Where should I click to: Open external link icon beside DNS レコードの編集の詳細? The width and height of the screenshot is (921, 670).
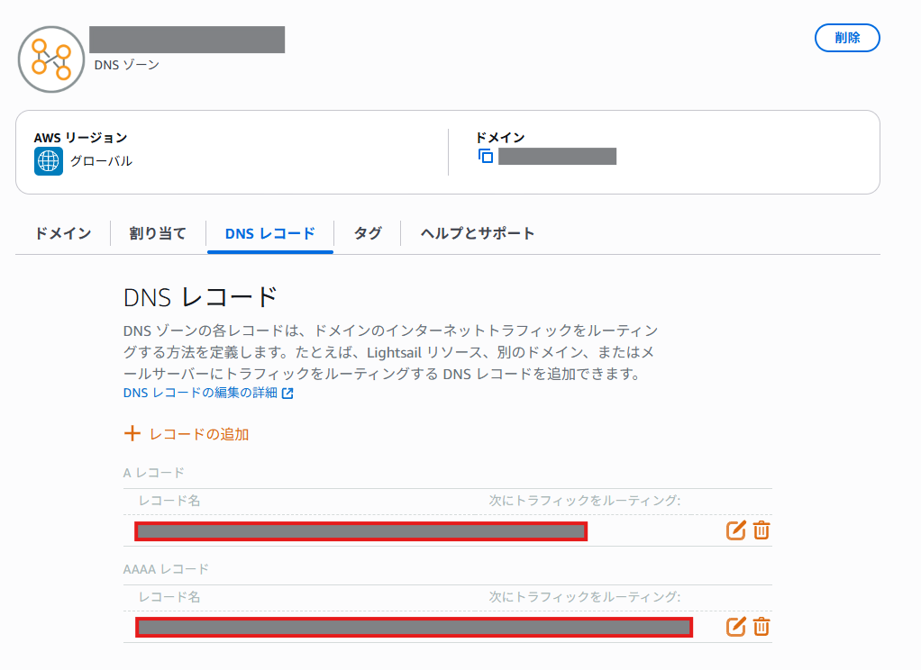click(x=287, y=394)
